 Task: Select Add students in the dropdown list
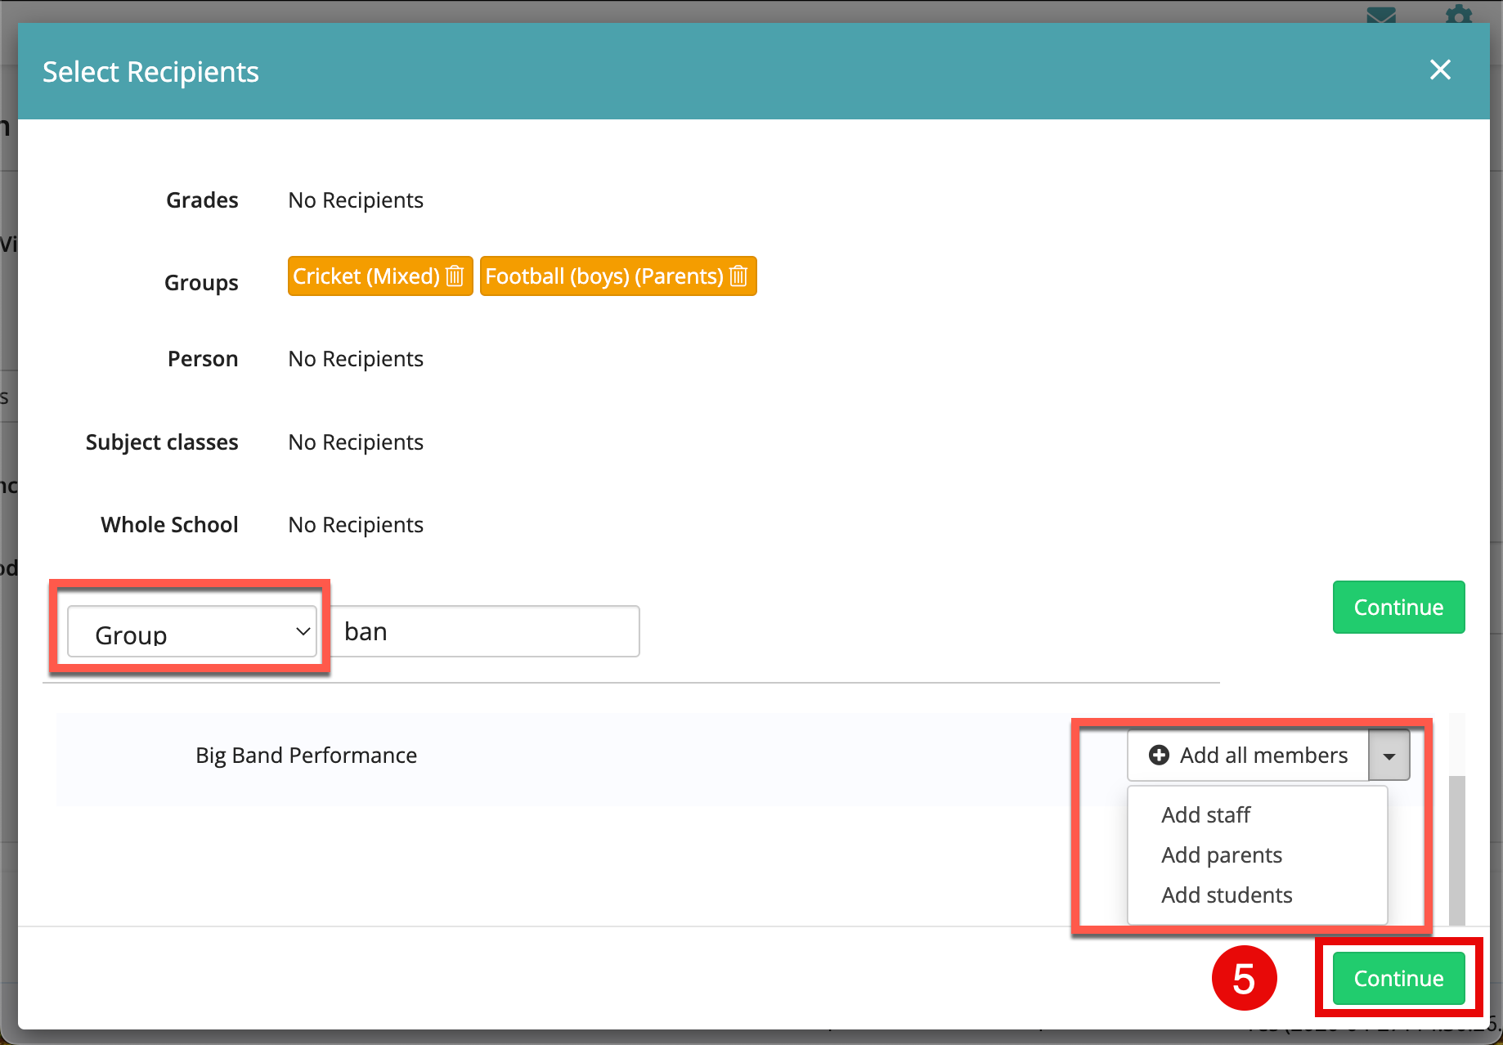point(1227,895)
